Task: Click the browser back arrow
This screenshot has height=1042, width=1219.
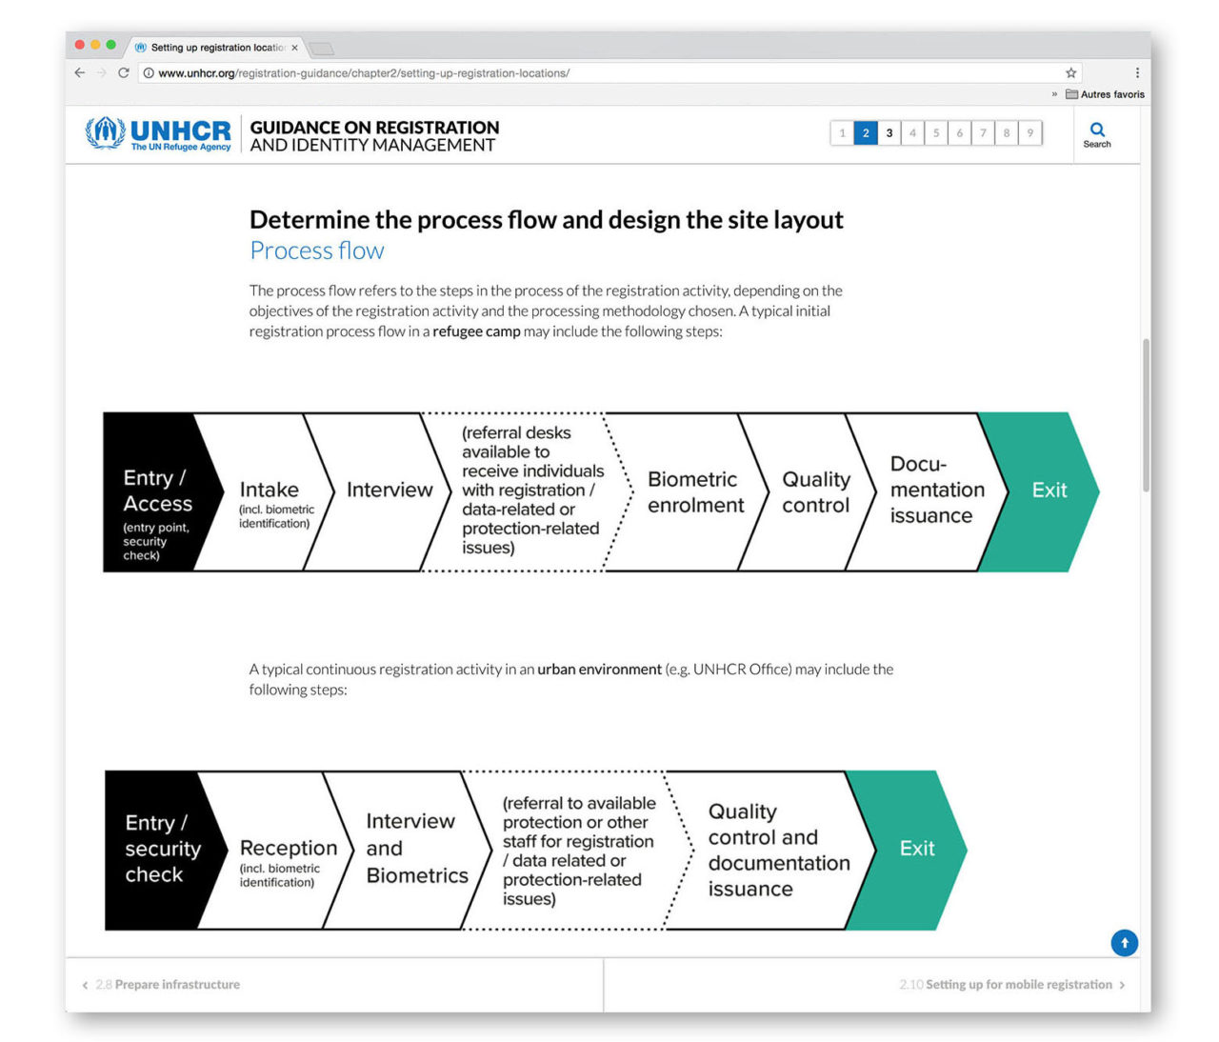Action: pyautogui.click(x=80, y=73)
